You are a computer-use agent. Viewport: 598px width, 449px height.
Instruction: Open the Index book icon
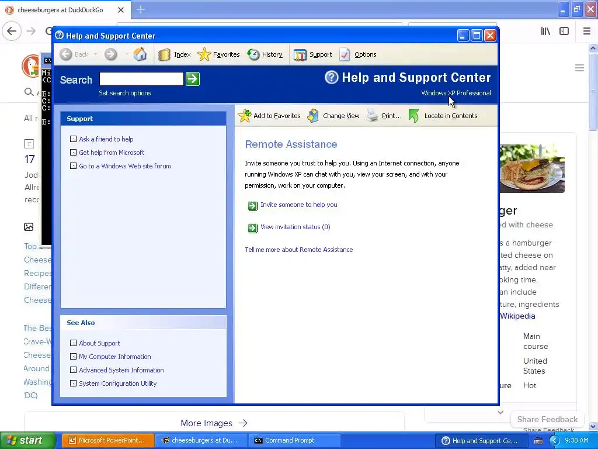(x=164, y=54)
